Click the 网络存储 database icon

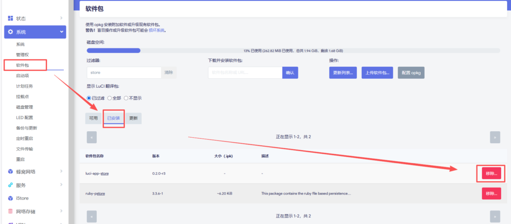[10, 212]
